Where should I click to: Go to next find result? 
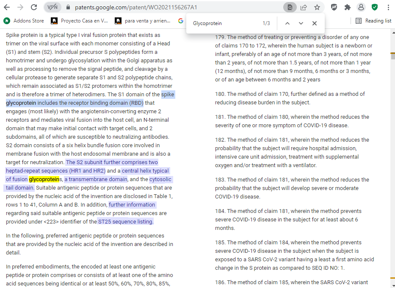point(301,23)
